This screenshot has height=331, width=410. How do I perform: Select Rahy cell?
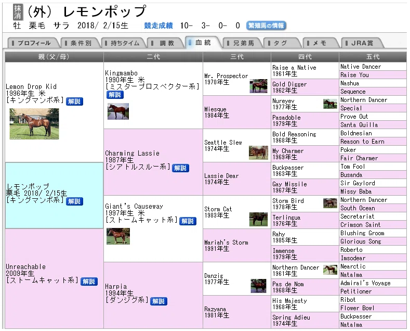(305, 237)
